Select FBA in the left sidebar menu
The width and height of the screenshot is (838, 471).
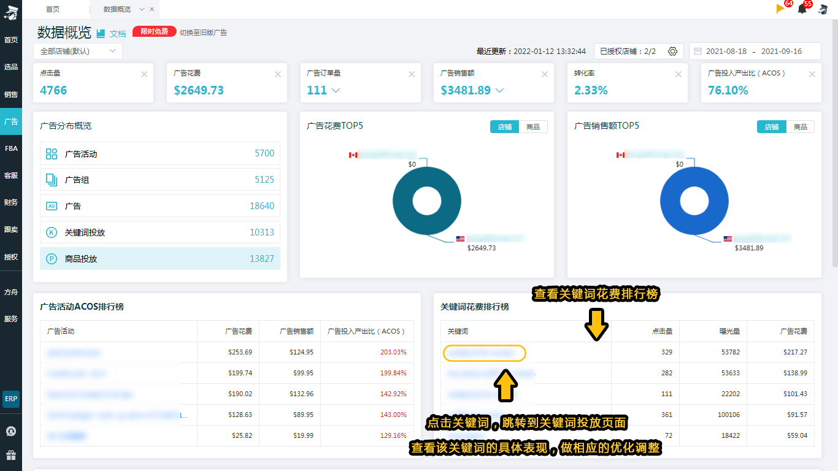point(10,148)
